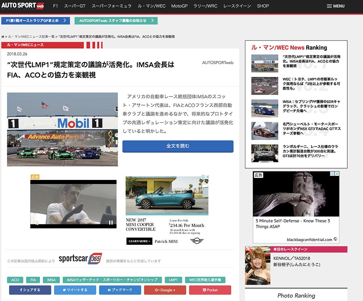Click the 全文を読む button
Screen dimensions: 363x301
click(x=178, y=146)
